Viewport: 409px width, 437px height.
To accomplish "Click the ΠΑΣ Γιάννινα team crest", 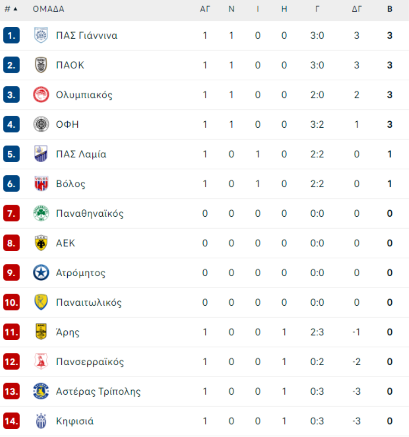I will pyautogui.click(x=41, y=35).
